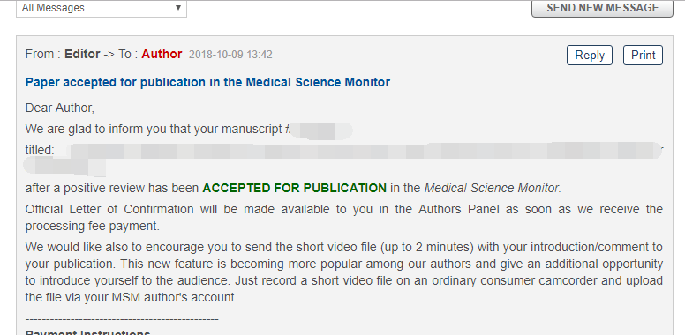The image size is (685, 335).
Task: Click the 'From :' label in message header
Action: coord(42,54)
